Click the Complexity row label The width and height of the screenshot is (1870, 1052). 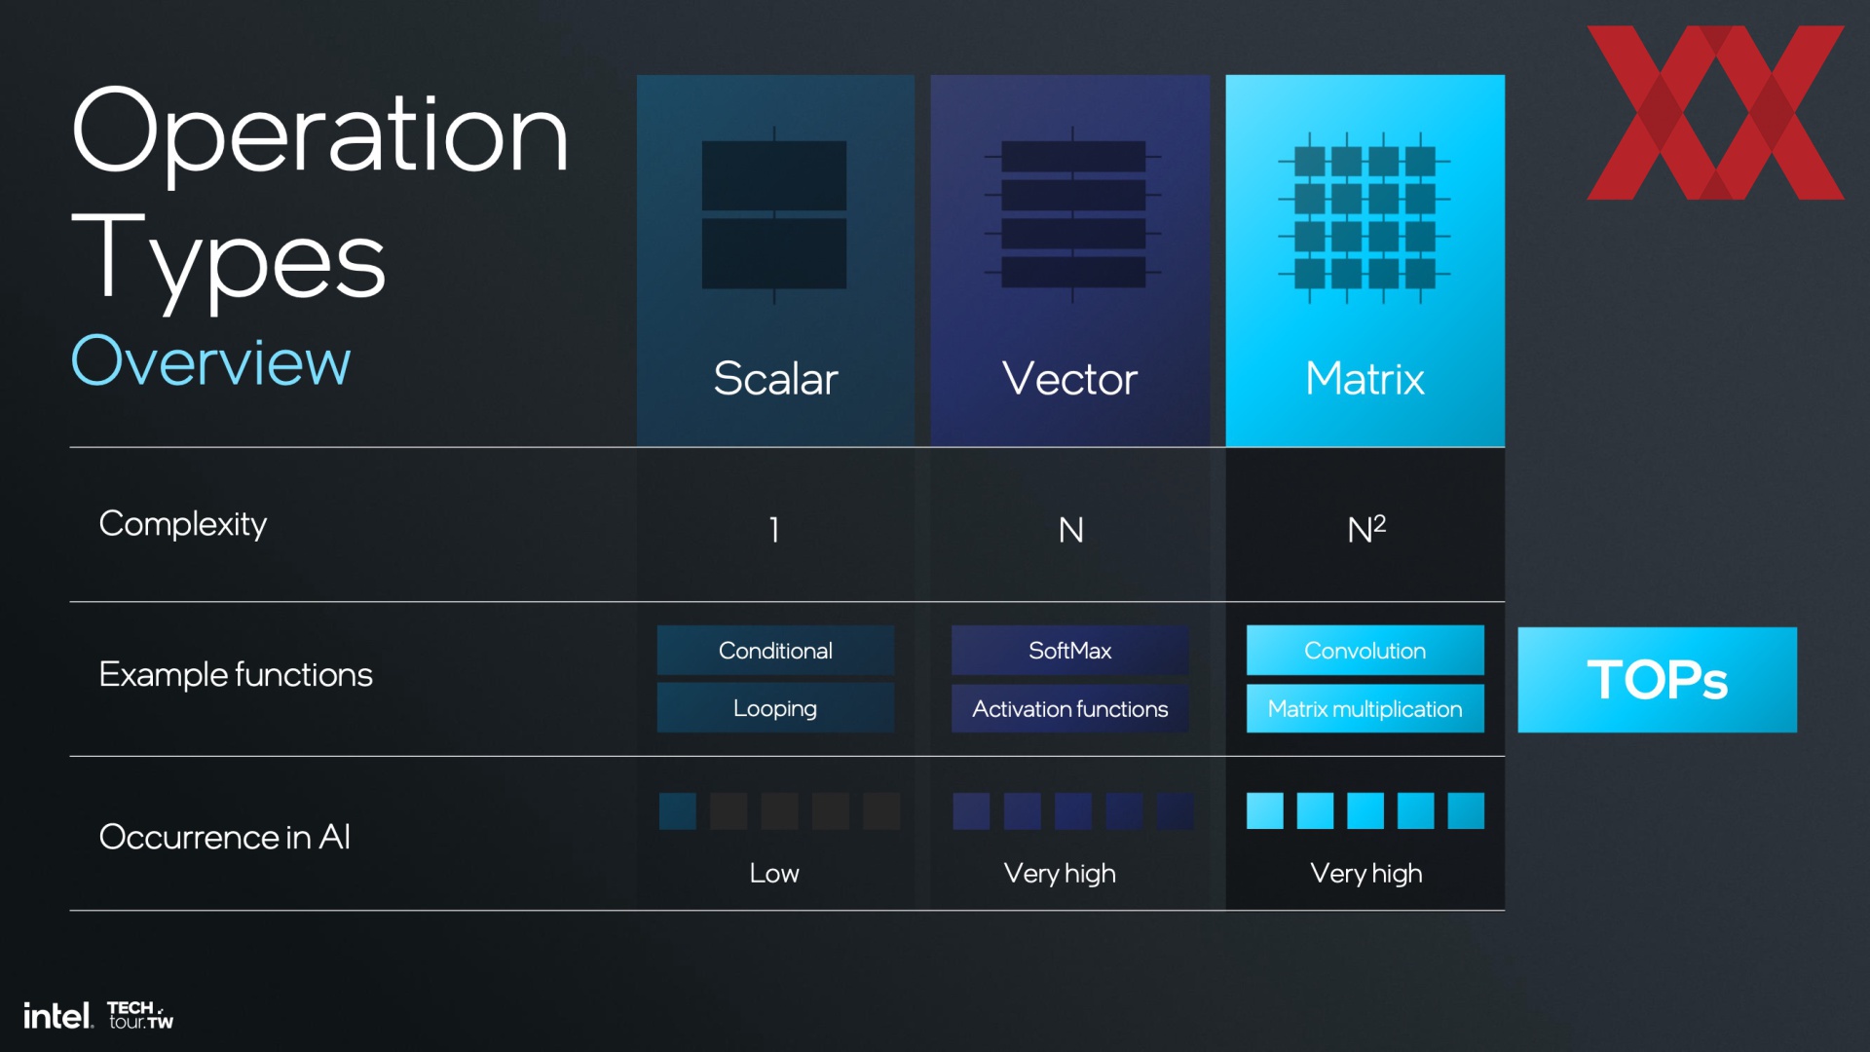tap(183, 524)
